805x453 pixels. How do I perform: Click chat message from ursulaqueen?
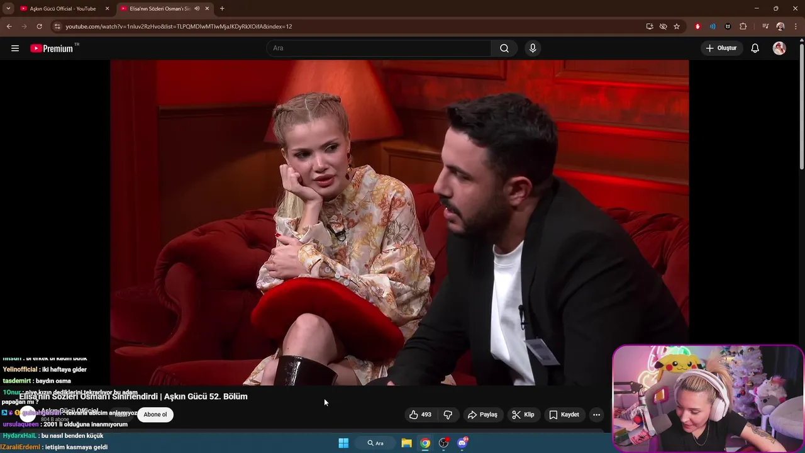pos(65,424)
